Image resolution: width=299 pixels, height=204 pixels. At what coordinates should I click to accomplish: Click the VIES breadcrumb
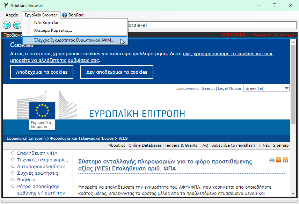[x=123, y=138]
